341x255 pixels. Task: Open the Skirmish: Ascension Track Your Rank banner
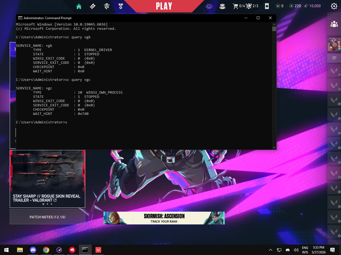(164, 218)
